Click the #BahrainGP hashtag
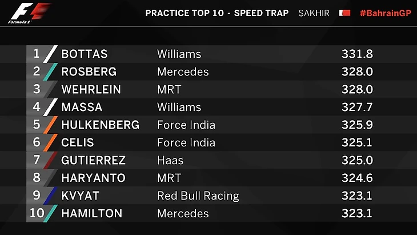 [385, 13]
